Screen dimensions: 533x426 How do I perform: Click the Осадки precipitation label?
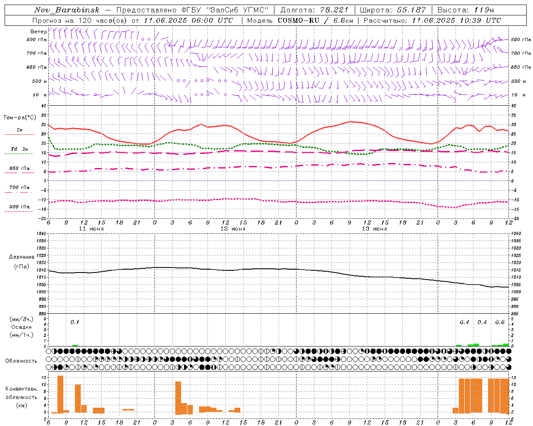(x=21, y=327)
